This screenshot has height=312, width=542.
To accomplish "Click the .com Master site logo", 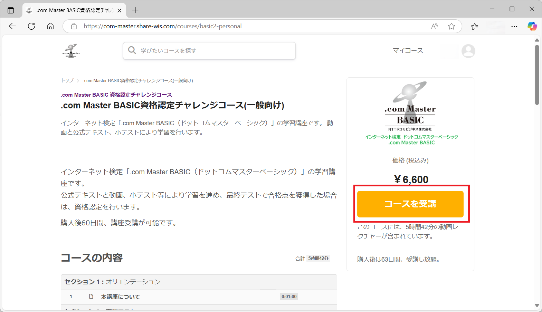I will click(x=71, y=51).
